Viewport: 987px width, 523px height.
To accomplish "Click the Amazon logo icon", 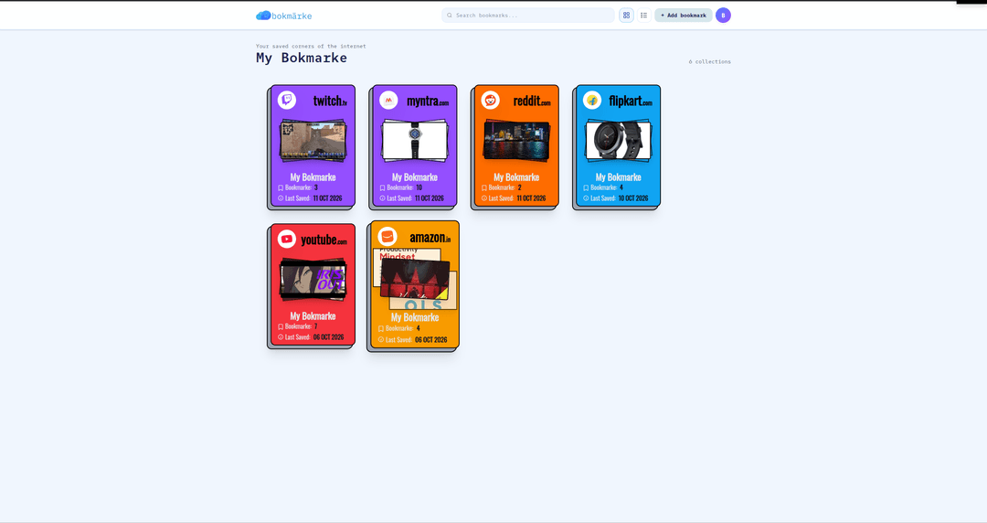I will (x=387, y=236).
